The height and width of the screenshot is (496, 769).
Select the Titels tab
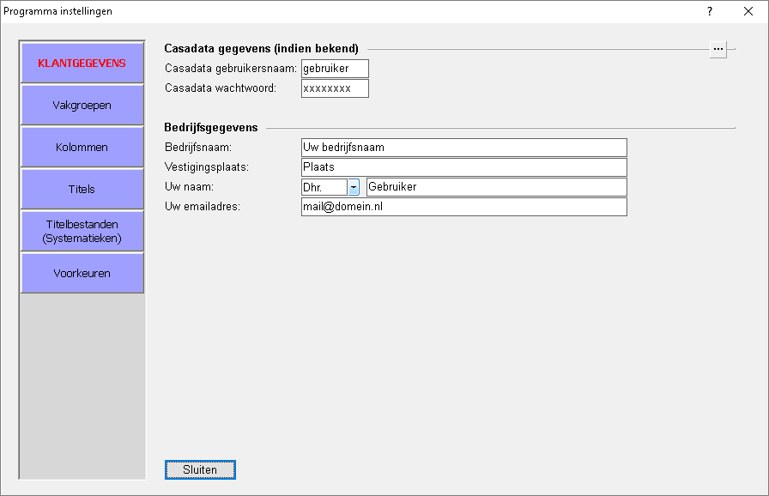(82, 189)
